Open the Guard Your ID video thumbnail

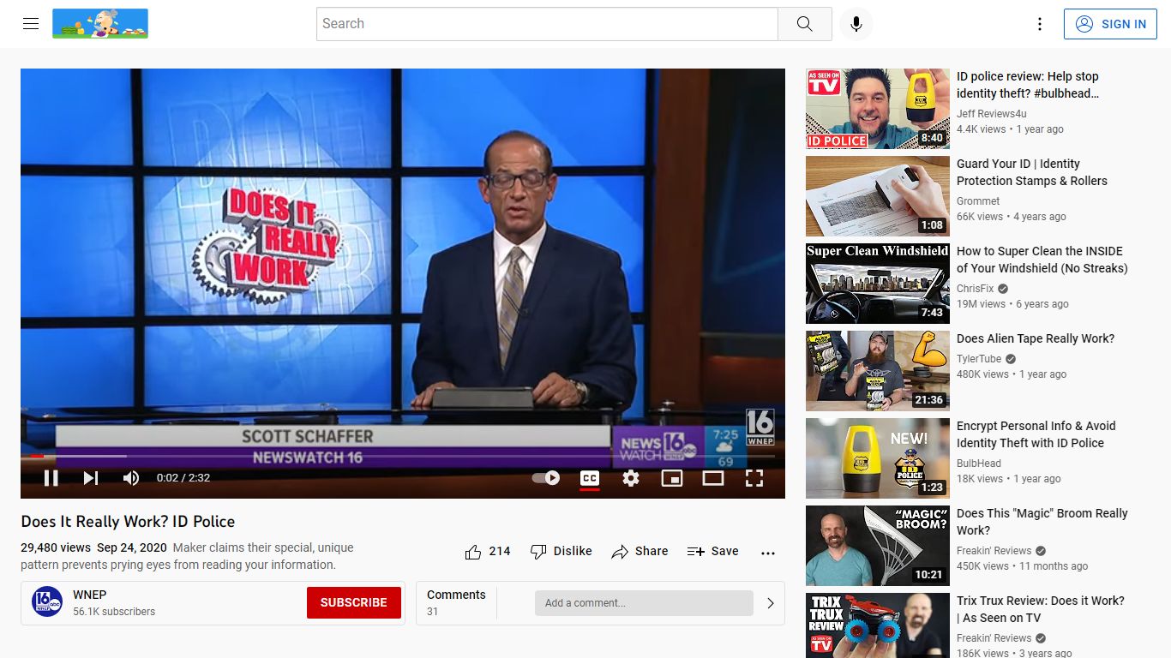[x=878, y=196]
